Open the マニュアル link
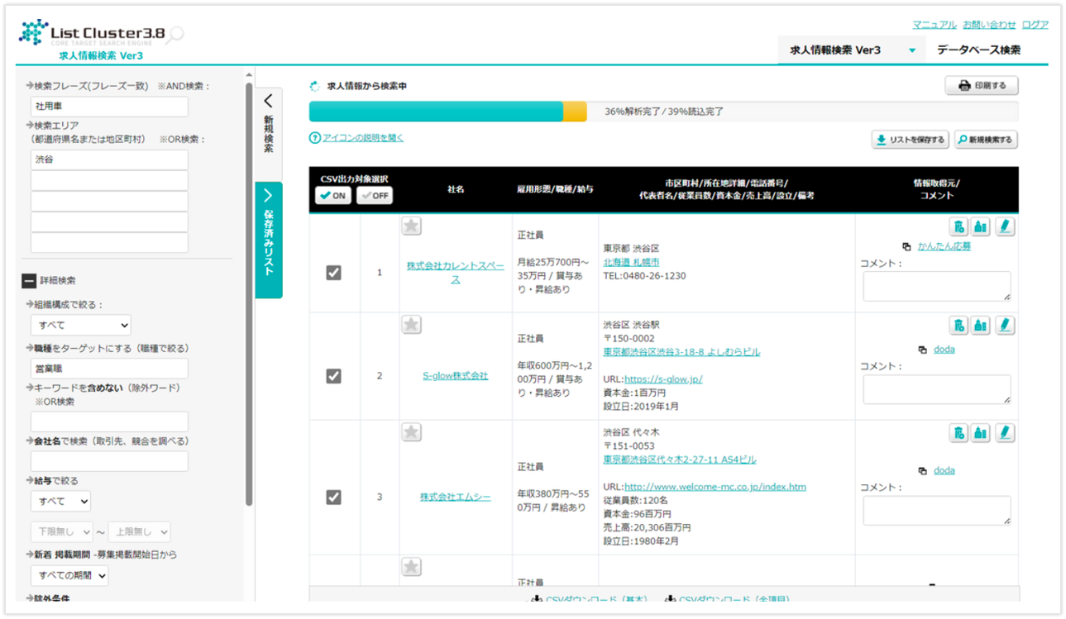This screenshot has width=1066, height=619. click(x=935, y=25)
